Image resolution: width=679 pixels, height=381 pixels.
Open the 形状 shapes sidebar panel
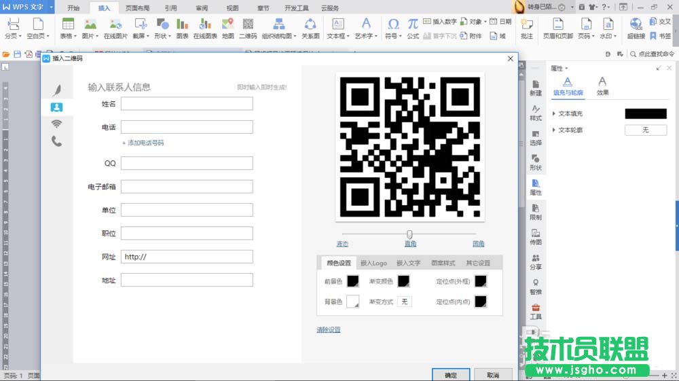[x=536, y=162]
